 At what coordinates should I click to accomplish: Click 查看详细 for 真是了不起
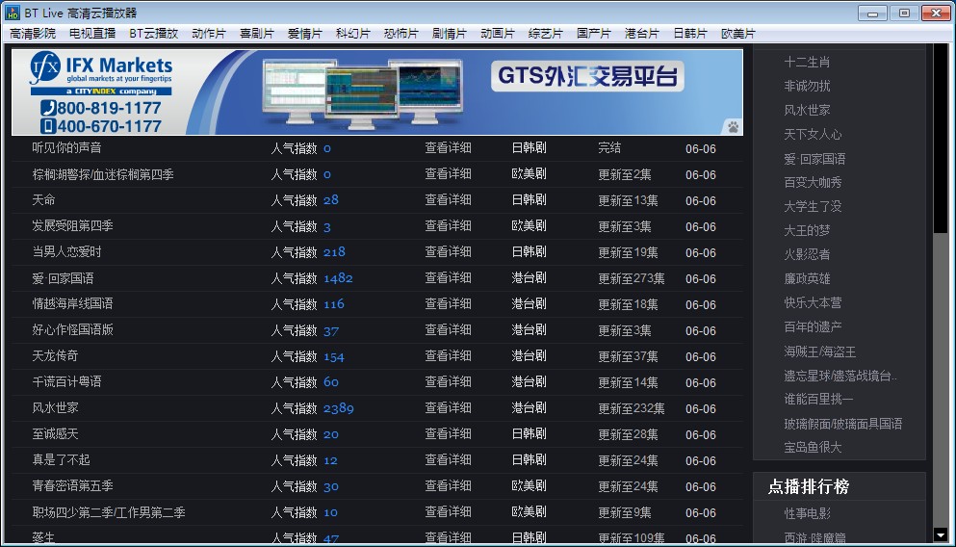(x=448, y=459)
